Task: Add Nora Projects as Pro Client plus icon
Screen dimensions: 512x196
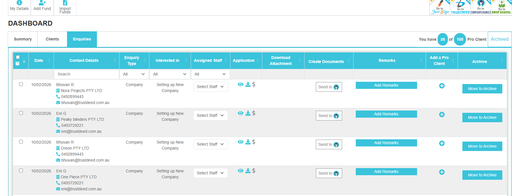Action: click(442, 86)
